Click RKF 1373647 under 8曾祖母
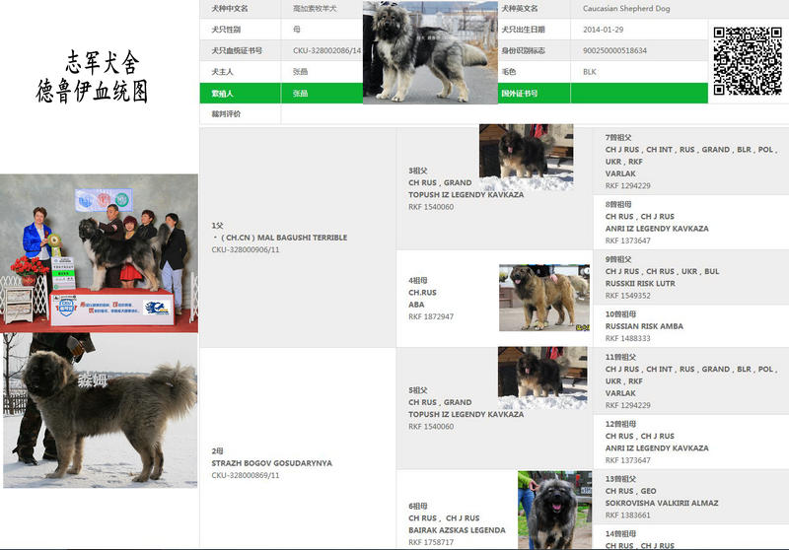 [x=627, y=241]
